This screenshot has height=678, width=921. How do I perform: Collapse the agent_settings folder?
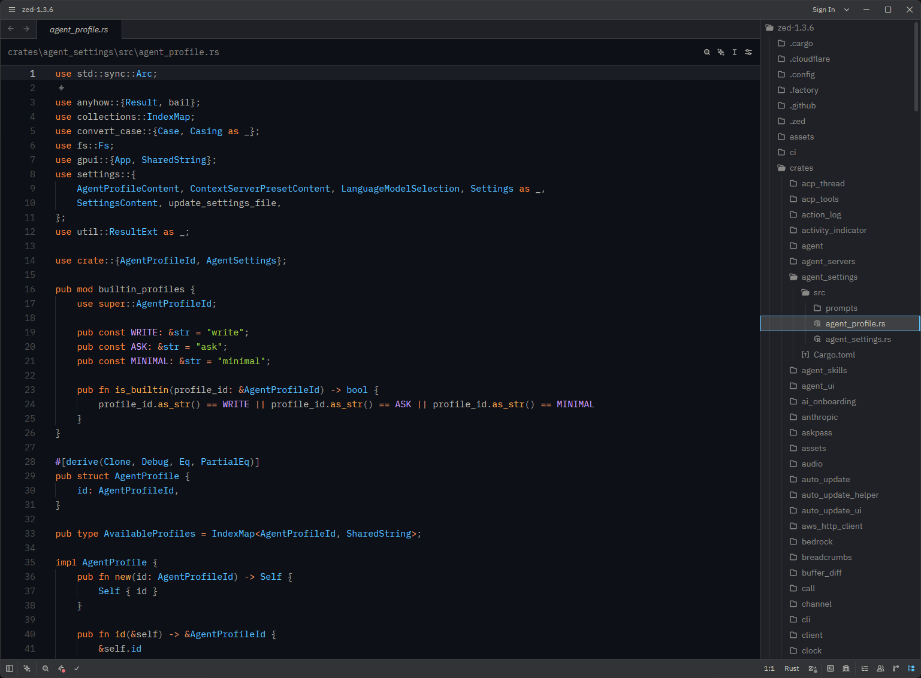(839, 277)
